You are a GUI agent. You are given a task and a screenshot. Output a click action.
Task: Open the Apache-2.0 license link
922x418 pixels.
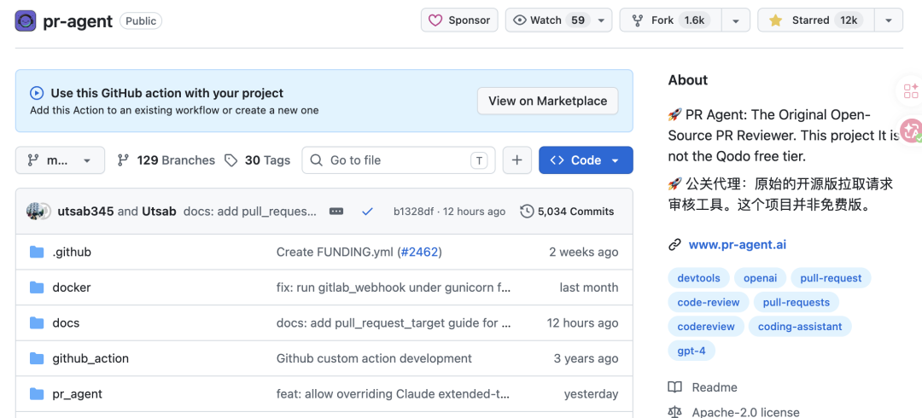click(734, 411)
